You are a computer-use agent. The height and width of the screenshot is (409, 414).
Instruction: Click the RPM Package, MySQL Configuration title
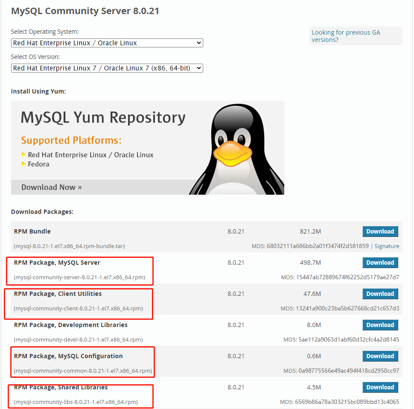pyautogui.click(x=68, y=356)
